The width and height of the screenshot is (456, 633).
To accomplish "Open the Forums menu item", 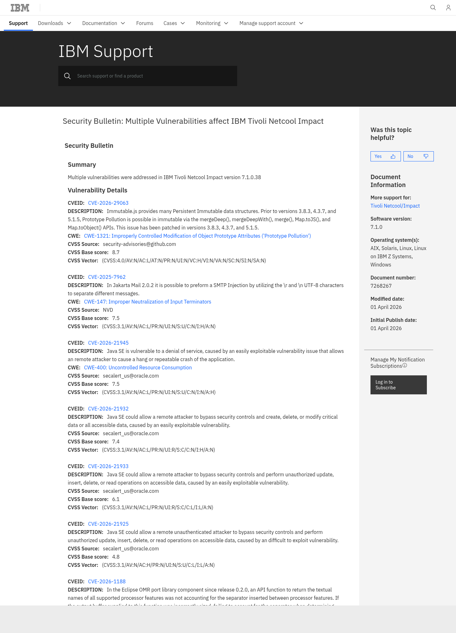I will (145, 23).
